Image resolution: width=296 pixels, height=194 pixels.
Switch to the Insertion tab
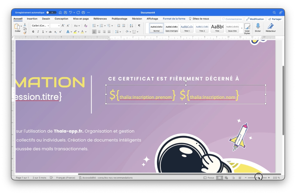pyautogui.click(x=32, y=19)
